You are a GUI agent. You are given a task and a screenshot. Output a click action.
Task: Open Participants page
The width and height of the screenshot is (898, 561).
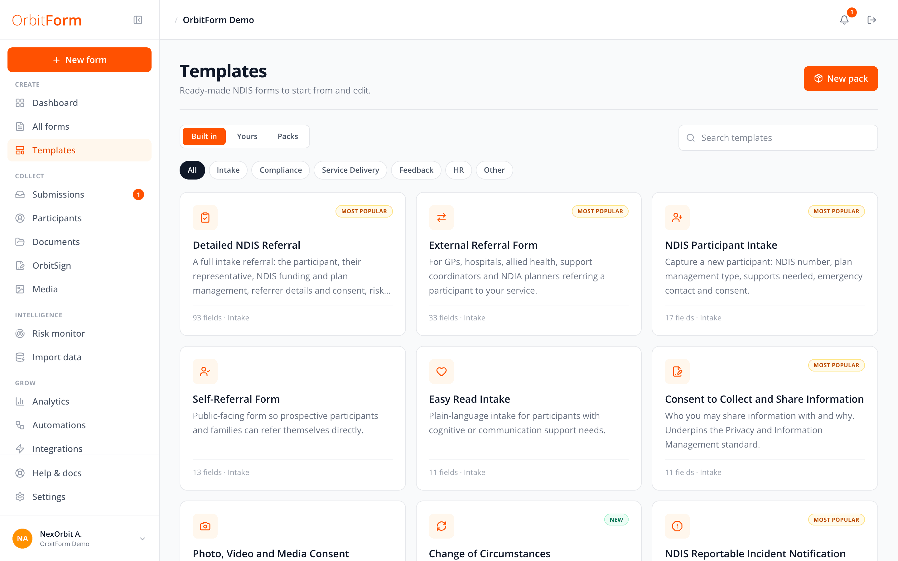80,218
